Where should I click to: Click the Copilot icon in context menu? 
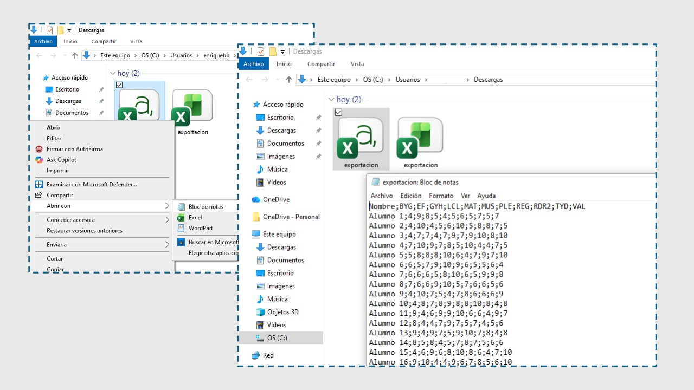click(x=38, y=160)
